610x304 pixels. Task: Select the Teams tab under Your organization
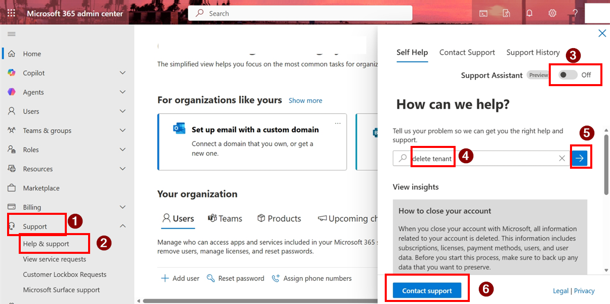(x=225, y=219)
